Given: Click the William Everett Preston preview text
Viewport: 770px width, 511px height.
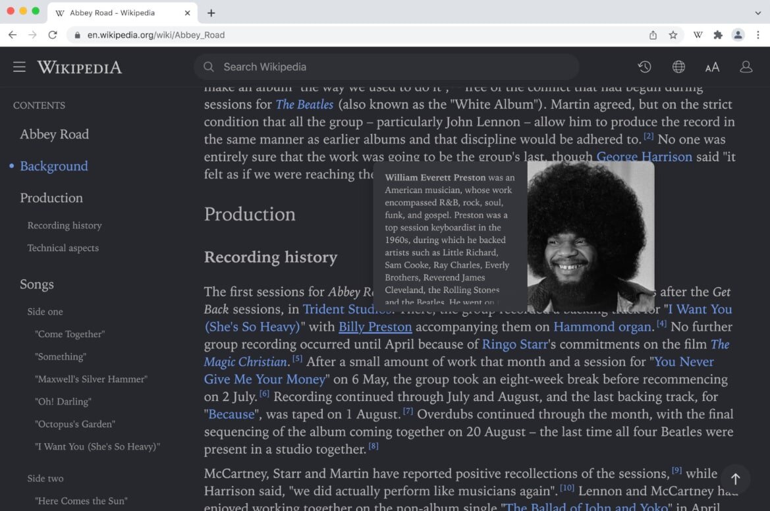Looking at the screenshot, I should (x=449, y=239).
